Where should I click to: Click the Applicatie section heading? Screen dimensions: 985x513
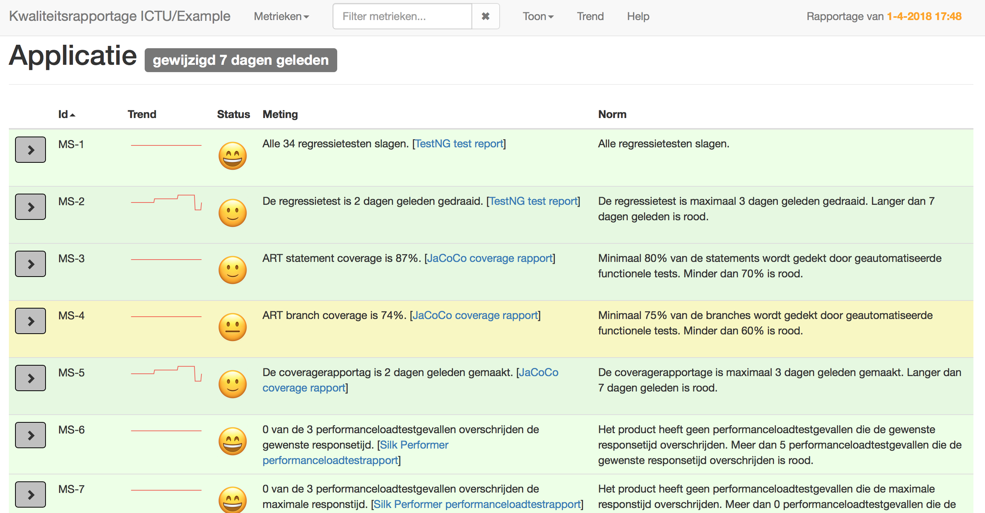73,56
